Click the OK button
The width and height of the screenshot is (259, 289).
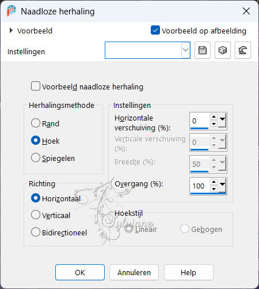(x=80, y=272)
